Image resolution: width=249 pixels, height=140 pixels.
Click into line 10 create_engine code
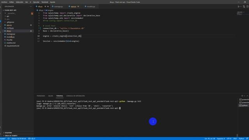[62, 36]
